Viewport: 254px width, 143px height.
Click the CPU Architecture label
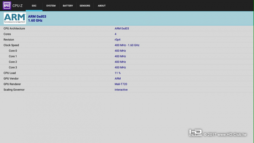(x=14, y=28)
